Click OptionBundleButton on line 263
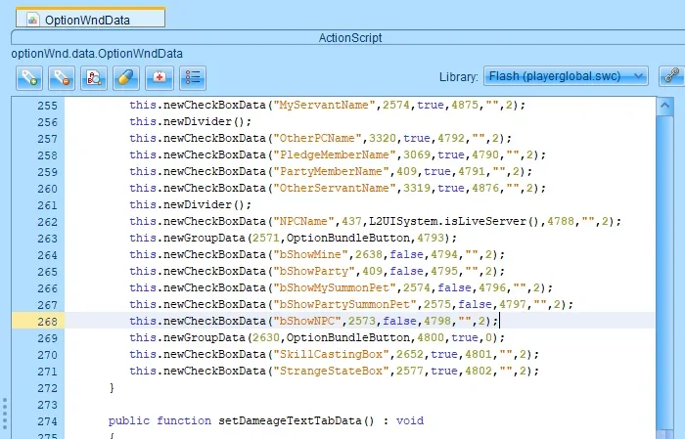Viewport: 685px width, 439px height. (x=348, y=239)
